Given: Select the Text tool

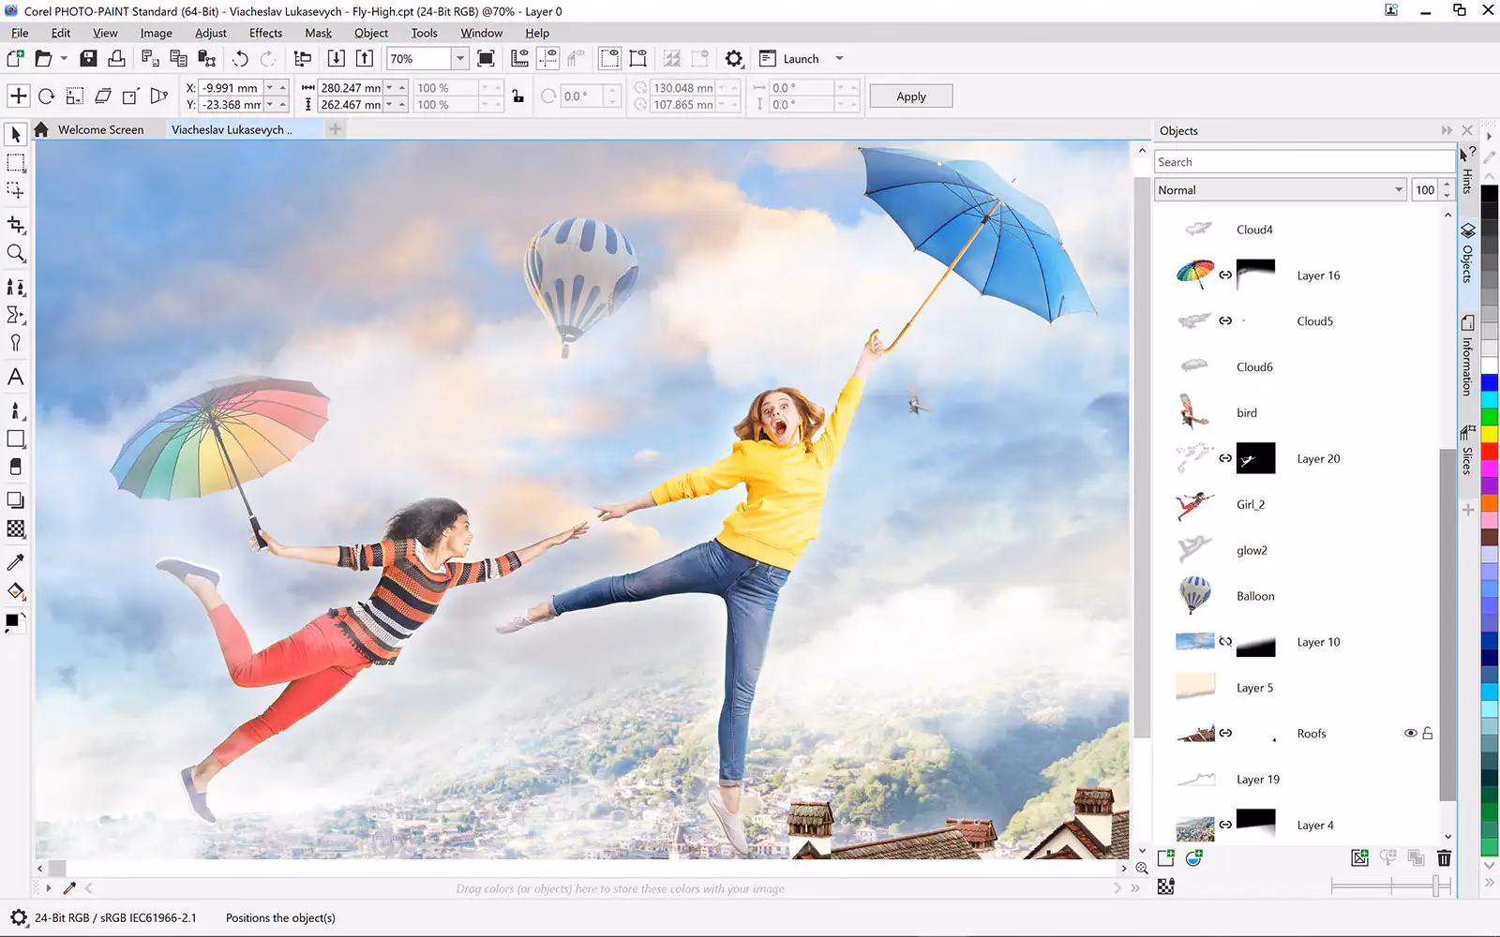Looking at the screenshot, I should [x=16, y=378].
